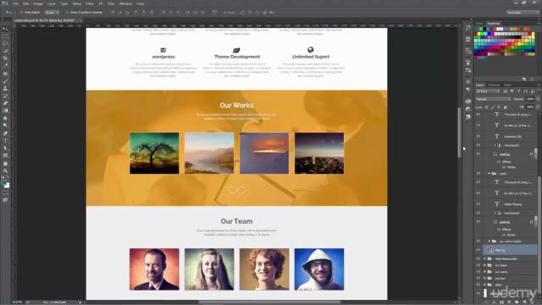Open the Window menu

(x=126, y=3)
